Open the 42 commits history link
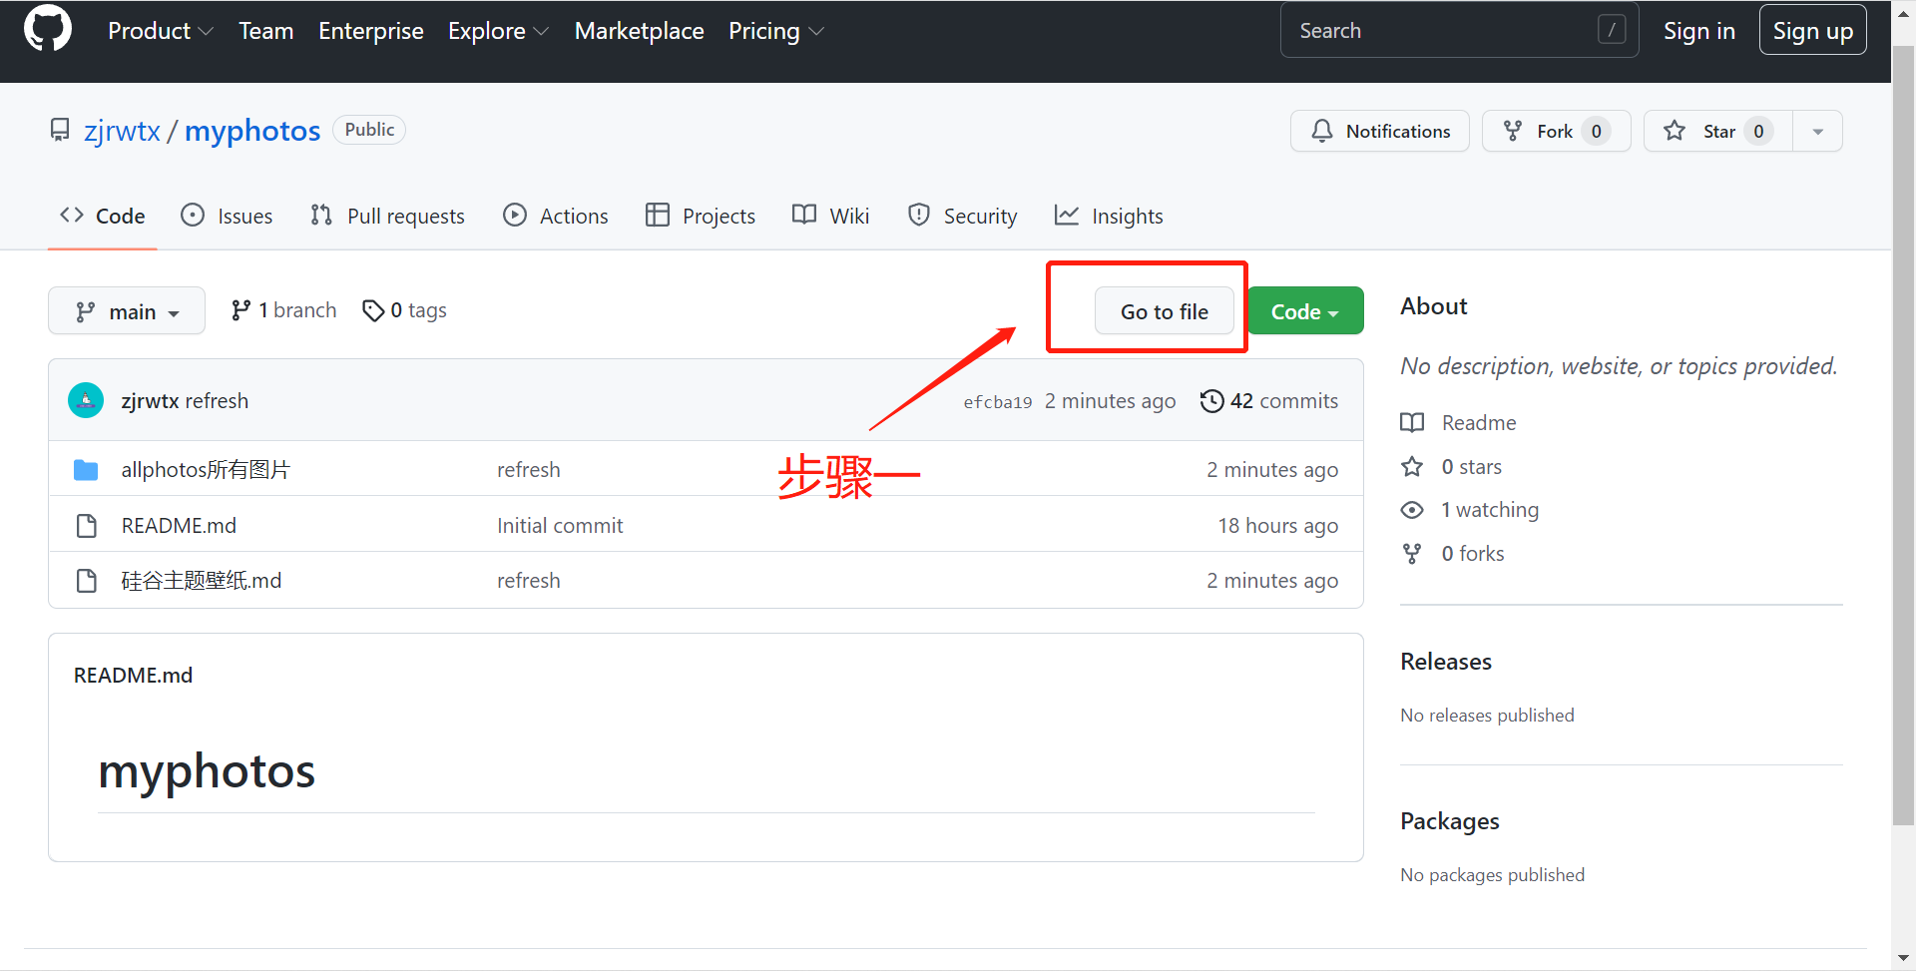The width and height of the screenshot is (1916, 971). pos(1269,401)
